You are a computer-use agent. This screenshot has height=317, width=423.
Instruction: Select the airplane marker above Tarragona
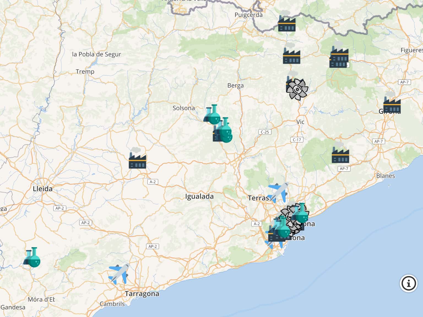pos(119,274)
